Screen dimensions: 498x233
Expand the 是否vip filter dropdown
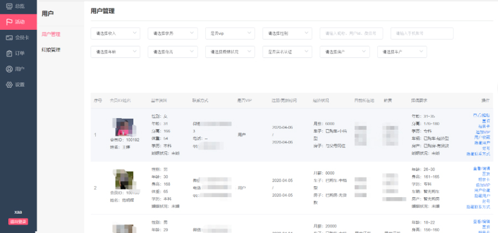coord(230,33)
